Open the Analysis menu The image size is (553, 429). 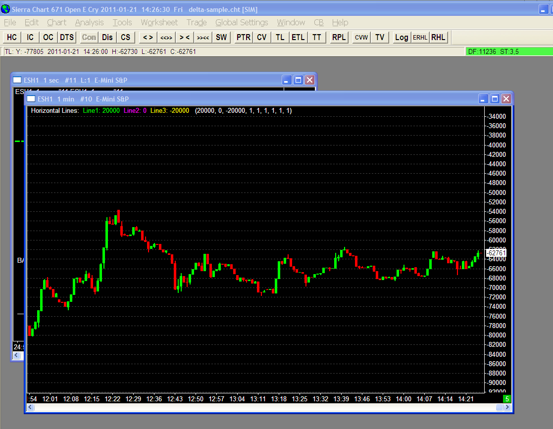89,23
